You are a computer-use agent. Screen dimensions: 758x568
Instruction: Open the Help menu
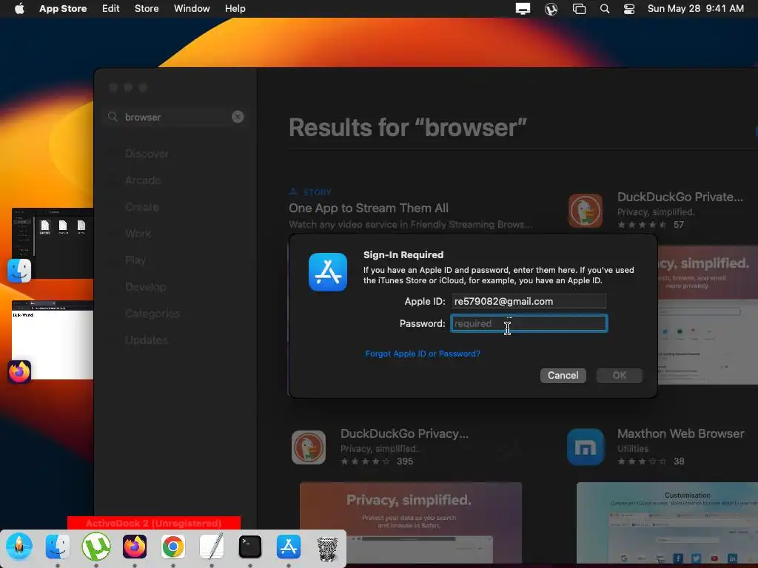click(x=235, y=9)
